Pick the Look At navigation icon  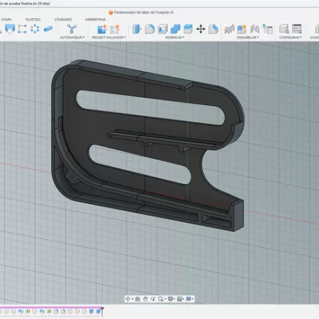[x=138, y=299]
